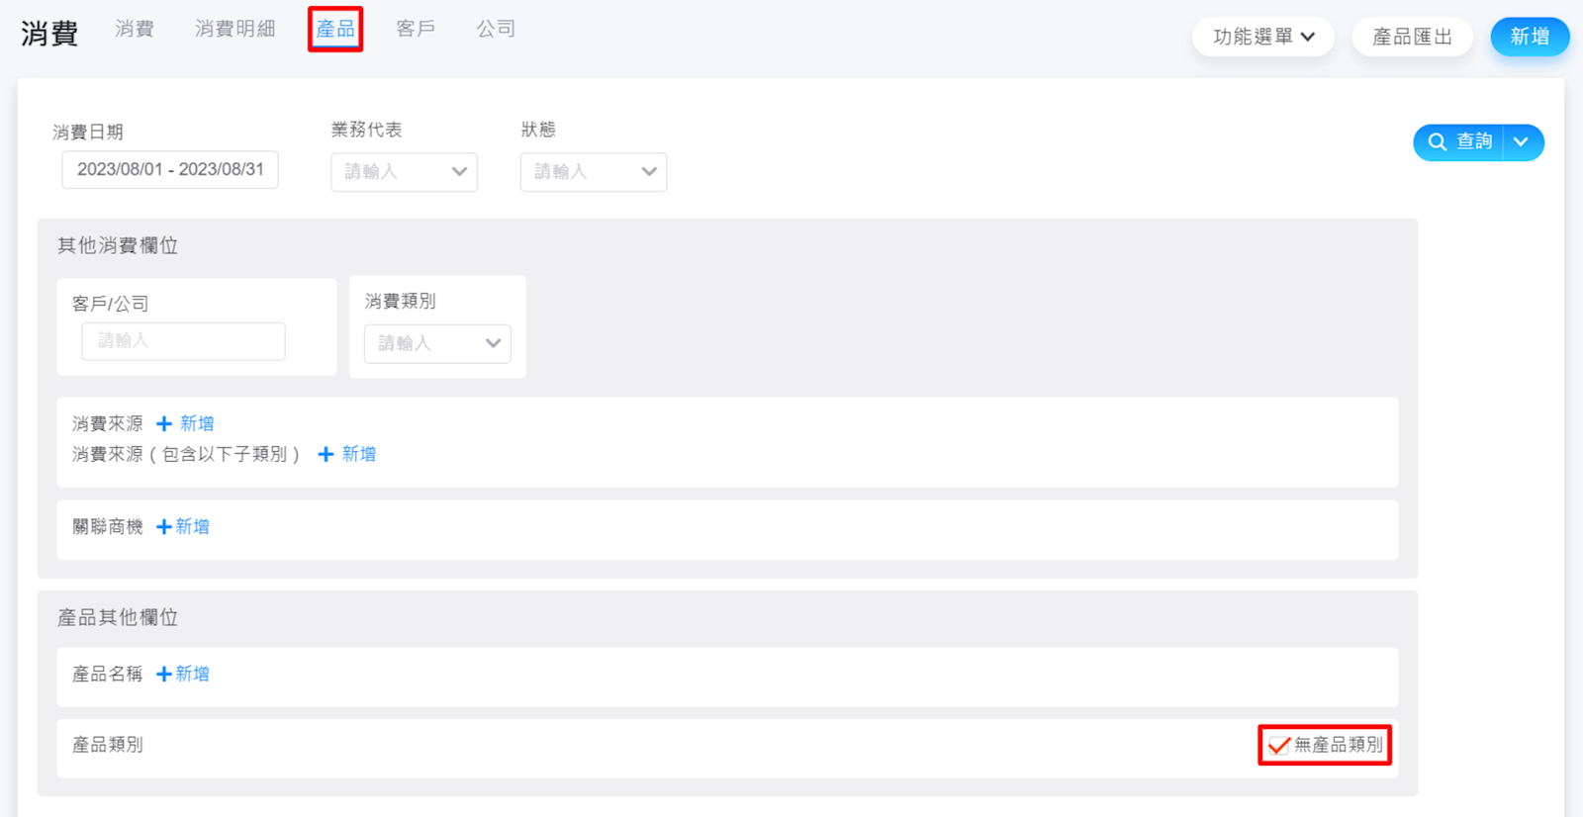This screenshot has width=1583, height=817.
Task: Switch to the 消費明細 tab
Action: coord(234,30)
